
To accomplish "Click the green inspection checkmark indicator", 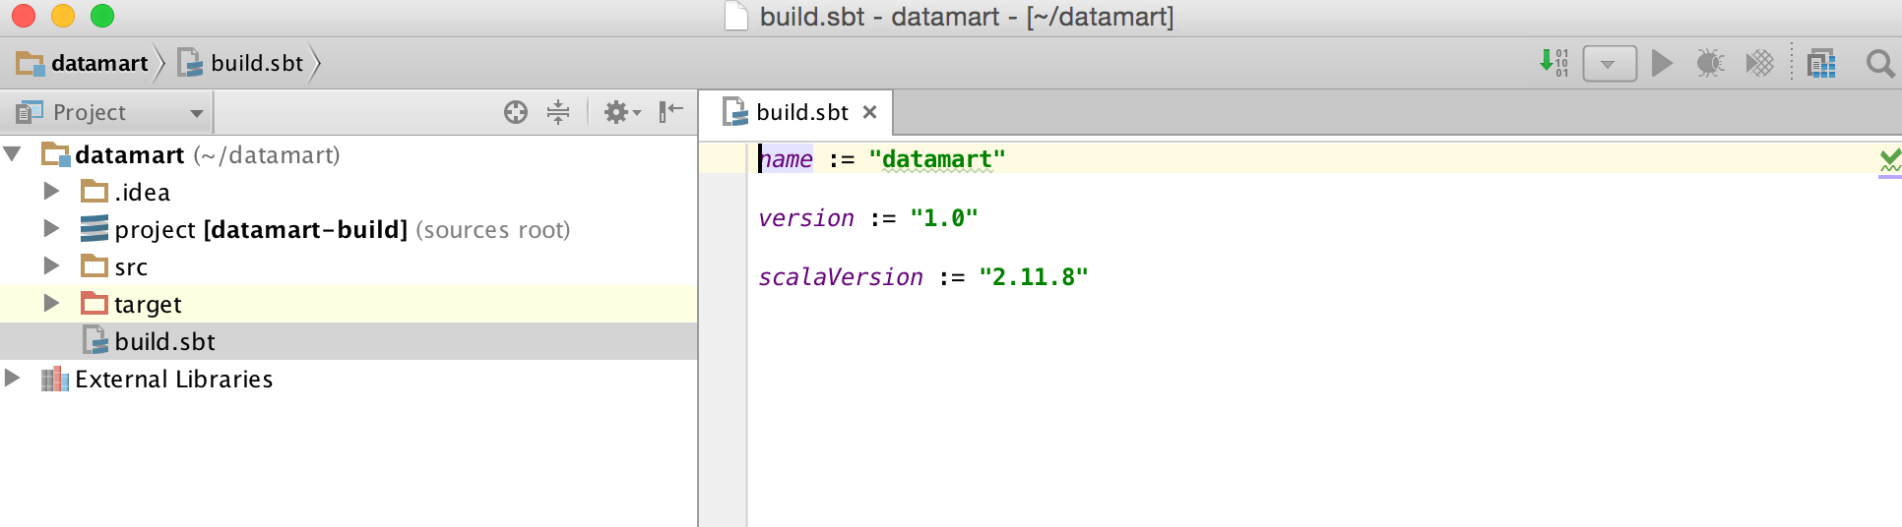I will [x=1889, y=158].
